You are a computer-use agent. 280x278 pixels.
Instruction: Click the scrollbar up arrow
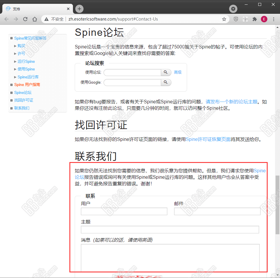click(x=277, y=27)
